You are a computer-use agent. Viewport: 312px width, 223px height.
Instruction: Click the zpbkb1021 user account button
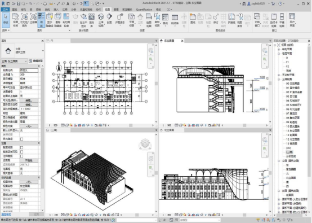(256, 3)
